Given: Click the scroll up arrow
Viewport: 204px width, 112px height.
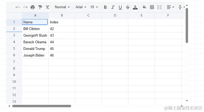Looking at the screenshot, I should point(187,5).
